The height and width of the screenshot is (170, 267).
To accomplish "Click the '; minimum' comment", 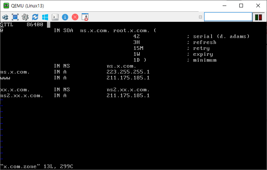I will pyautogui.click(x=202, y=60).
